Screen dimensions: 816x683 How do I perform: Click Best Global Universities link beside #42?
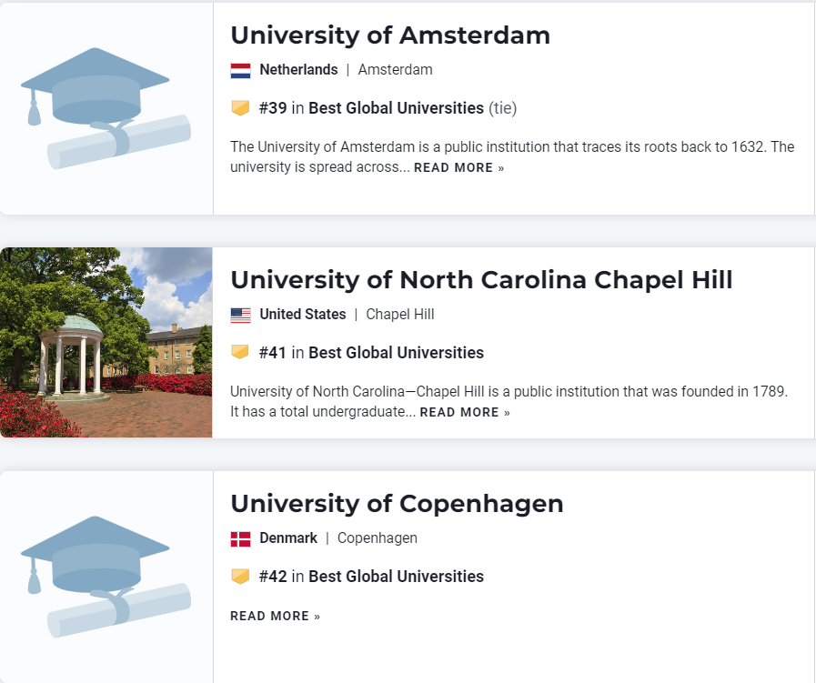396,577
